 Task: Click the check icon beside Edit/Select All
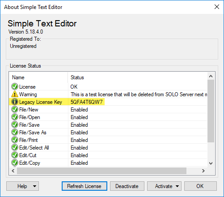[x=15, y=147]
